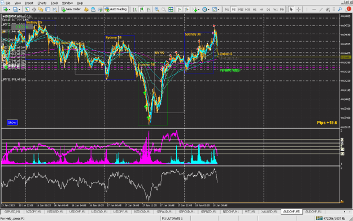Select the Vertical Line drawing tool
The image size is (353, 221).
pyautogui.click(x=307, y=10)
